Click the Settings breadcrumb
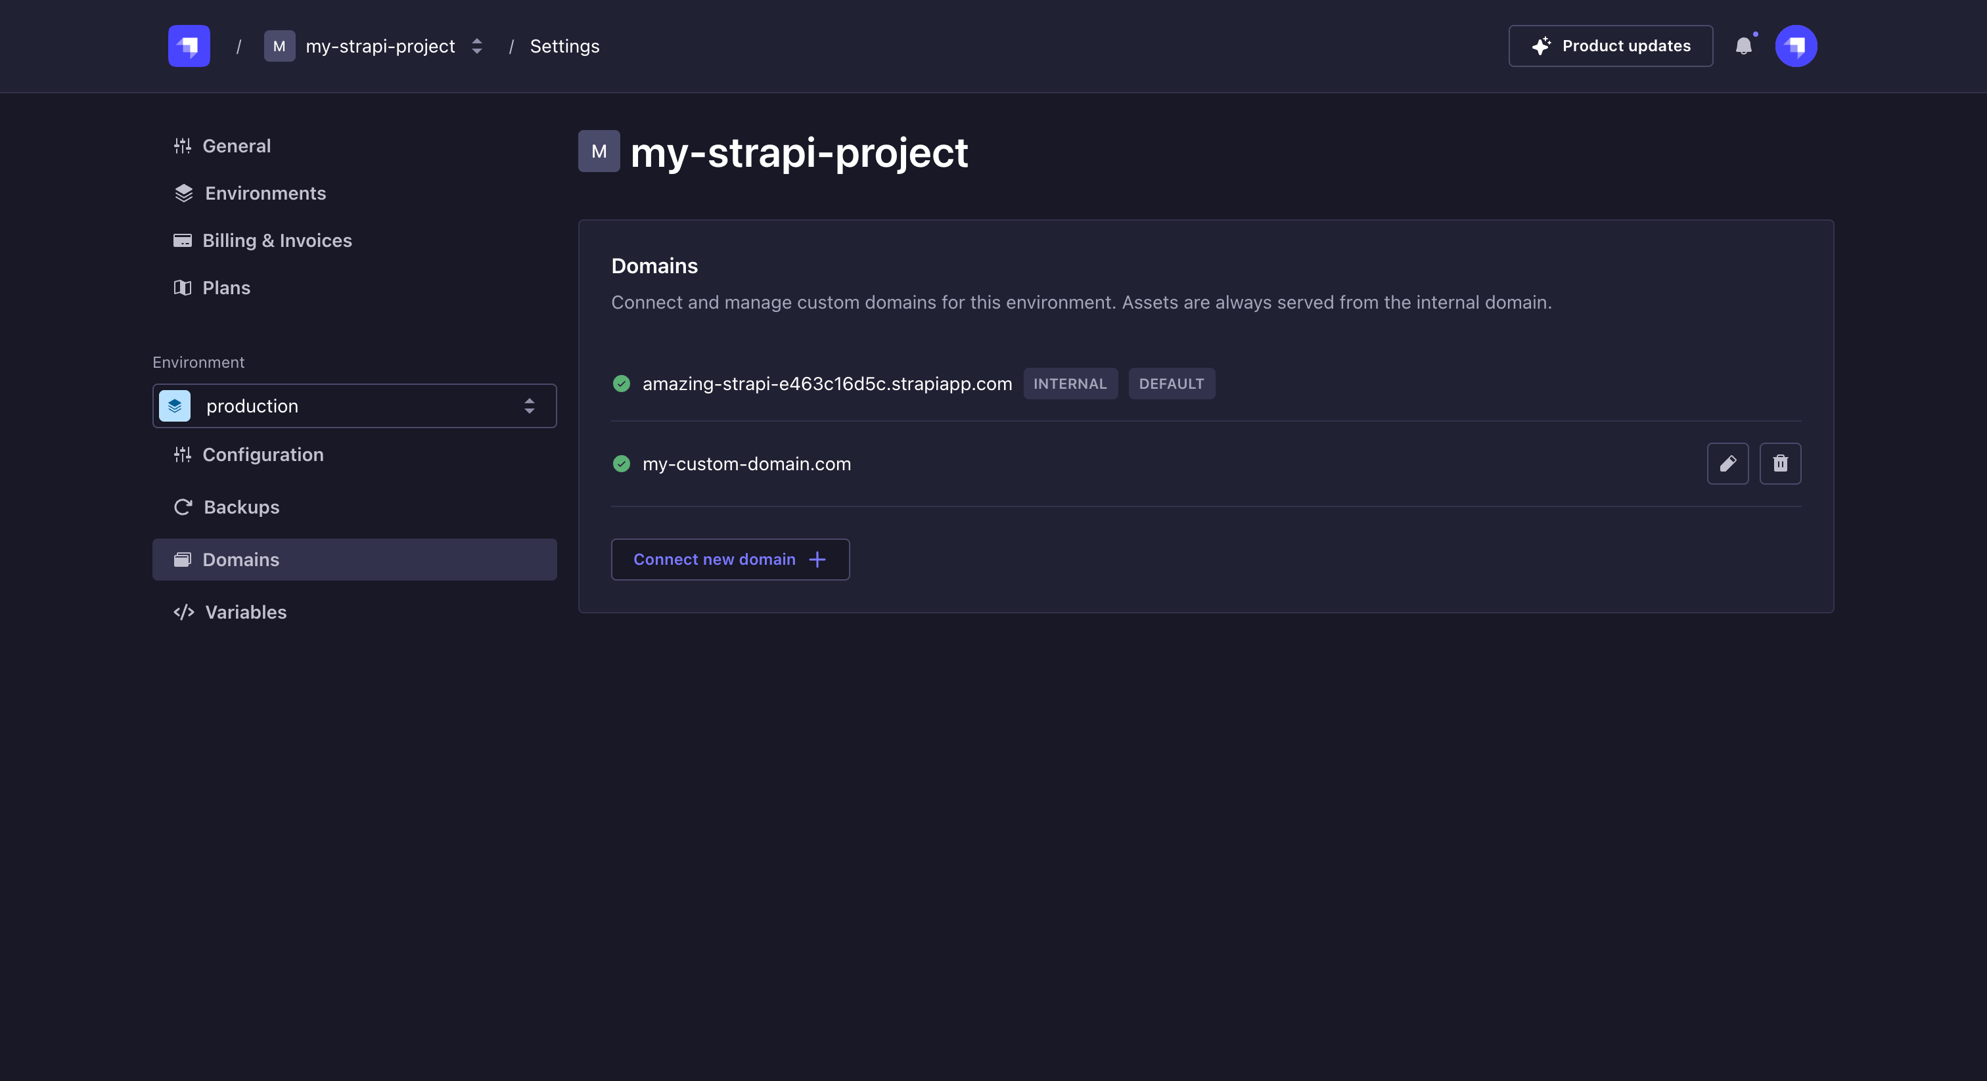The height and width of the screenshot is (1081, 1987). [x=564, y=46]
